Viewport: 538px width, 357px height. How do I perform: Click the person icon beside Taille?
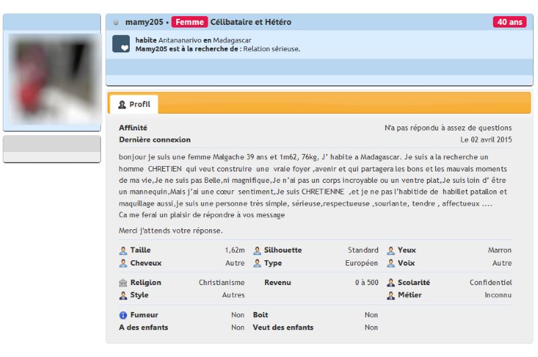click(x=123, y=250)
